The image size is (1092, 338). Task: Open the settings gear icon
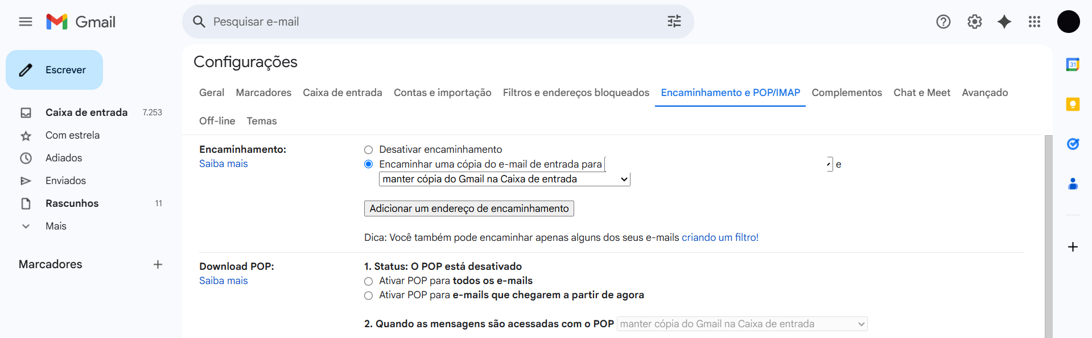click(974, 22)
